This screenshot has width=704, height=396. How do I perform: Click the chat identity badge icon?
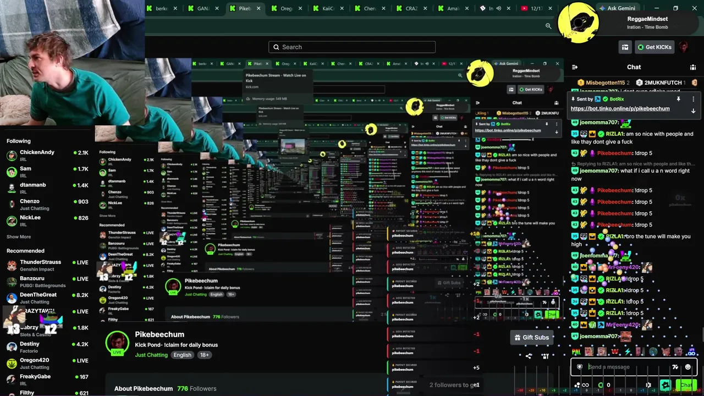coord(580,367)
